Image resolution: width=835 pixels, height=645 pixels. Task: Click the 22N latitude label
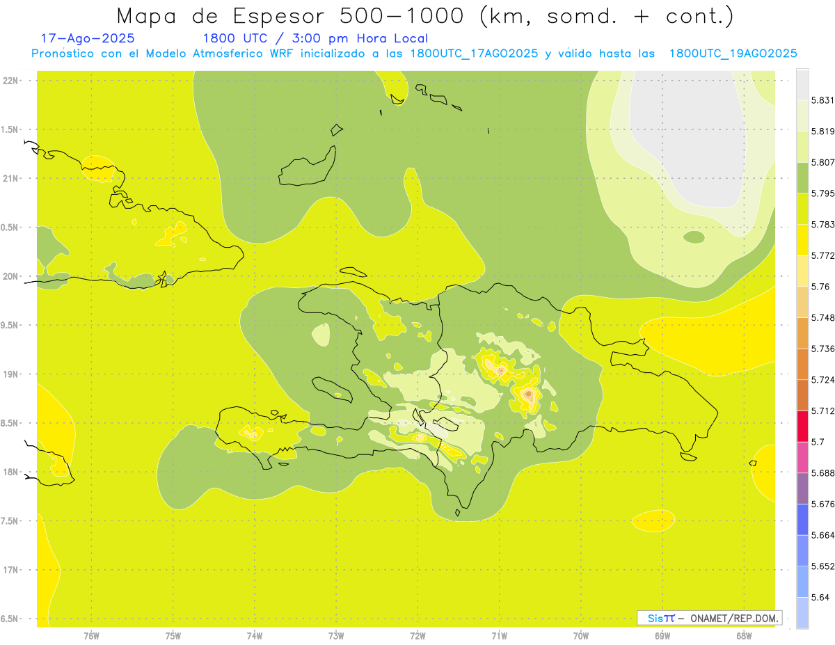[10, 81]
